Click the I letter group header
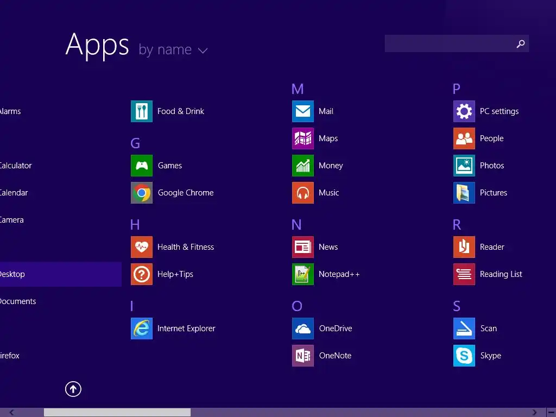 tap(131, 306)
